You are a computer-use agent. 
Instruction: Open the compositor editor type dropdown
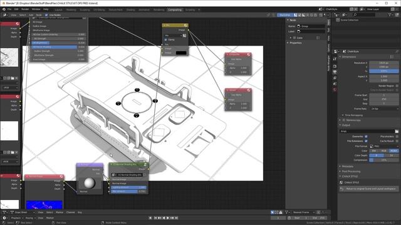coord(5,15)
